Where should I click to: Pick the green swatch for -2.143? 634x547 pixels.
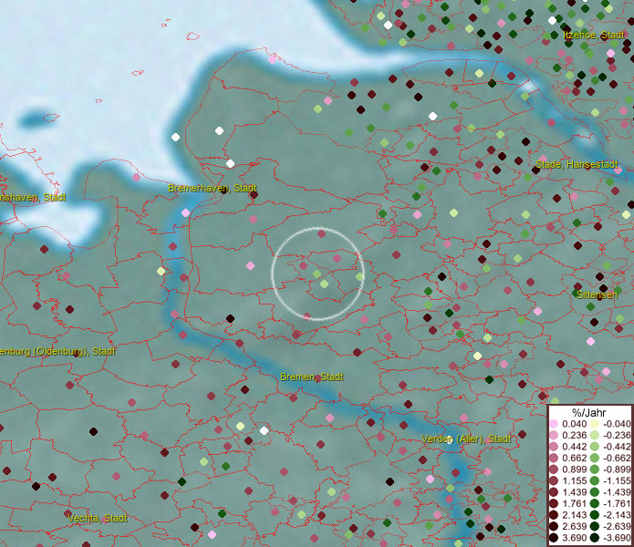click(595, 515)
